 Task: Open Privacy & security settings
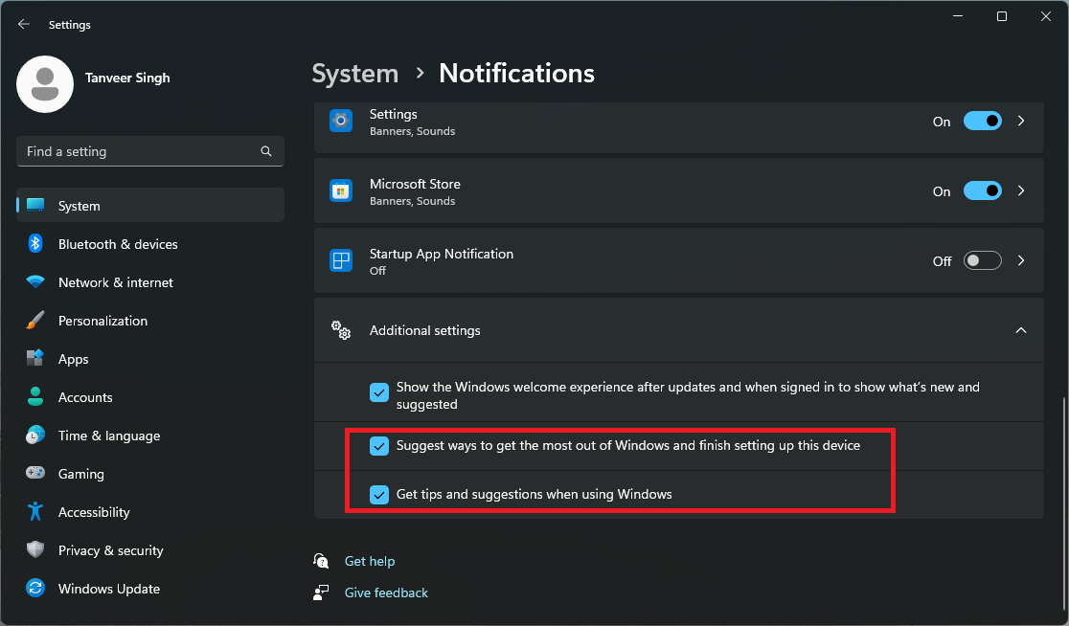point(110,550)
